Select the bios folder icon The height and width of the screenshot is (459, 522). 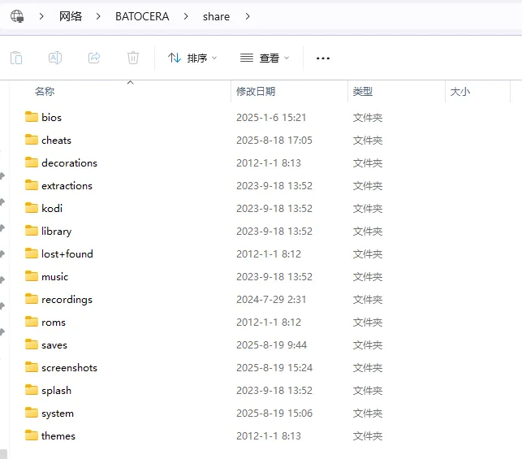pyautogui.click(x=32, y=117)
